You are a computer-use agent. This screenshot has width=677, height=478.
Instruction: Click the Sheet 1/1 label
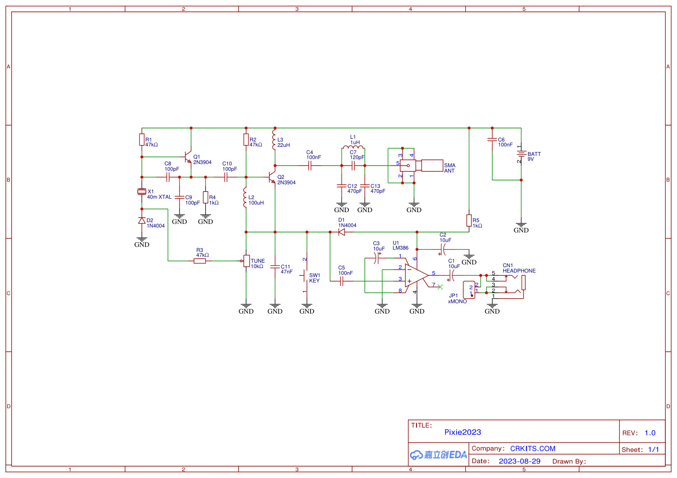click(x=640, y=449)
